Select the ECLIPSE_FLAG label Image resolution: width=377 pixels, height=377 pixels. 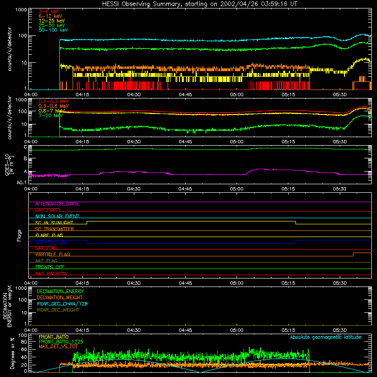coord(51,242)
